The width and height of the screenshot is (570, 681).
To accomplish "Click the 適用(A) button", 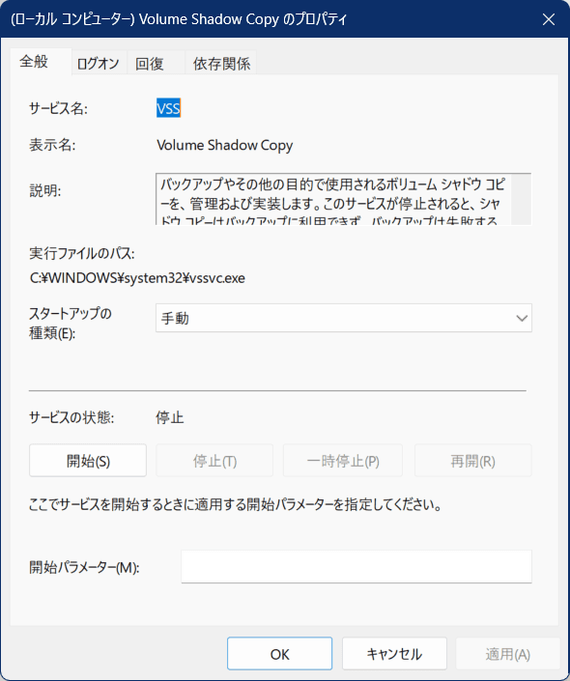I will click(x=508, y=654).
